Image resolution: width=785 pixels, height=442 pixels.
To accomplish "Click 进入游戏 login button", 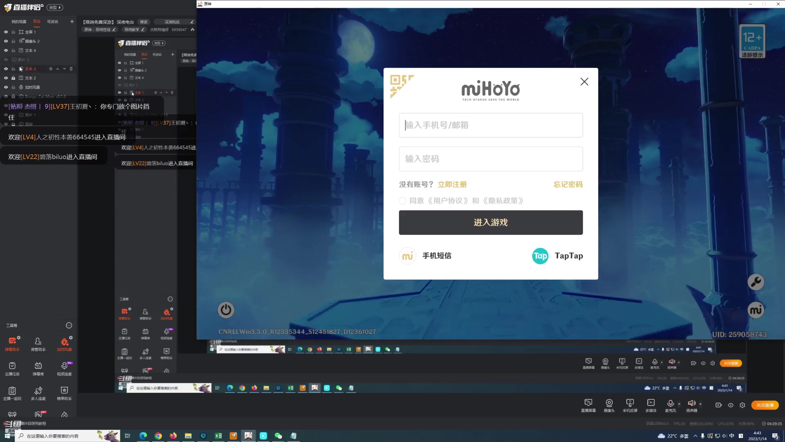I will click(x=491, y=223).
